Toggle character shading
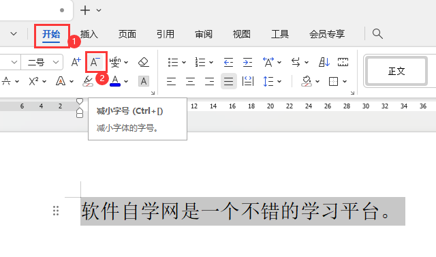Viewport: 436px width, 257px height. click(144, 81)
